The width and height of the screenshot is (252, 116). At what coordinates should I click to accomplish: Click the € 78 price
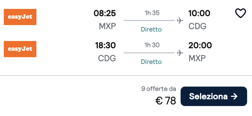click(x=166, y=101)
